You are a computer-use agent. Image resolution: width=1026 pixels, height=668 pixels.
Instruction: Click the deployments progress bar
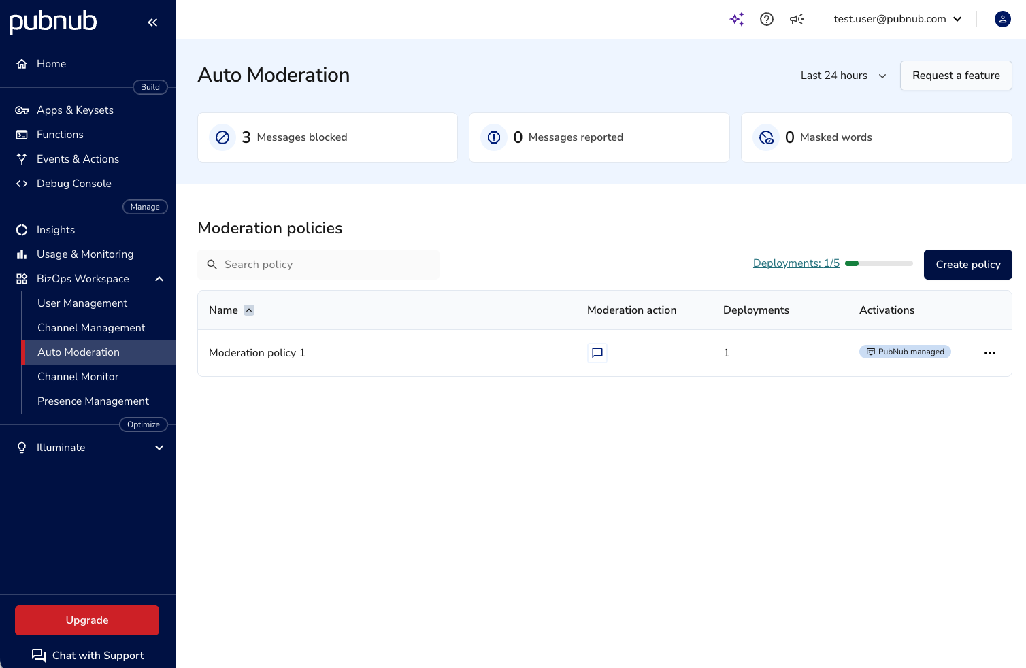click(879, 263)
